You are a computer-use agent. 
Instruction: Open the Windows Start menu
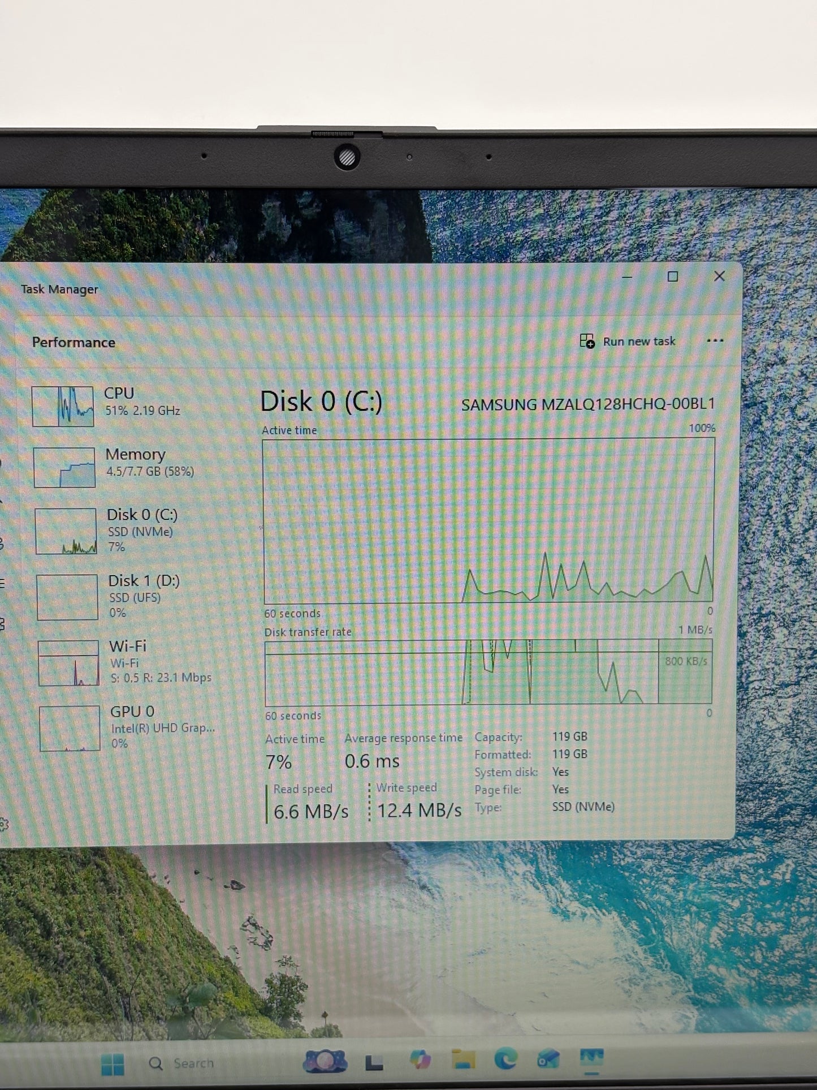112,1064
